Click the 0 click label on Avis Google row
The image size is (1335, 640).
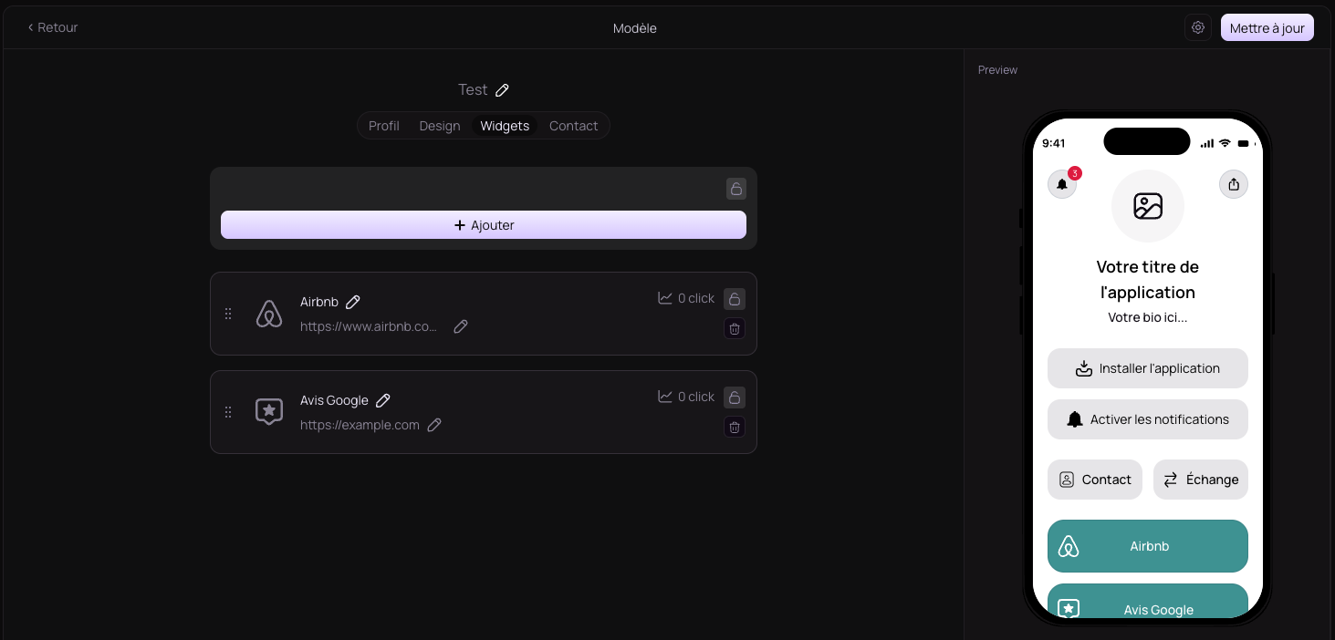[696, 397]
